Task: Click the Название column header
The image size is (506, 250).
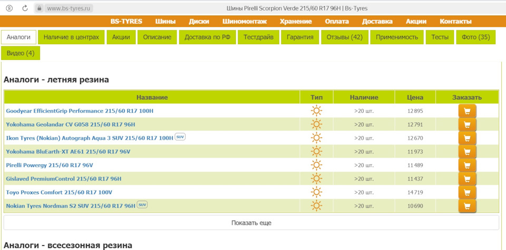Action: [152, 98]
